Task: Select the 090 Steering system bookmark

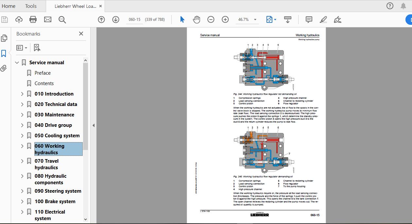Action: click(x=58, y=191)
